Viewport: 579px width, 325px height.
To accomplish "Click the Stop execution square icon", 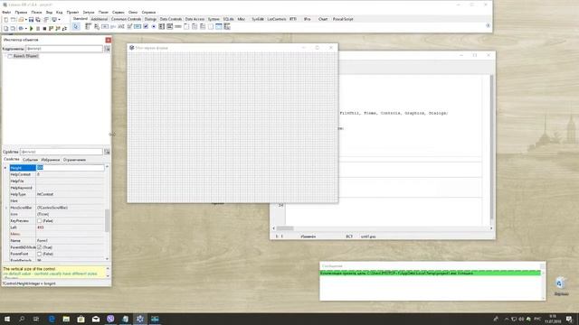I will point(44,28).
